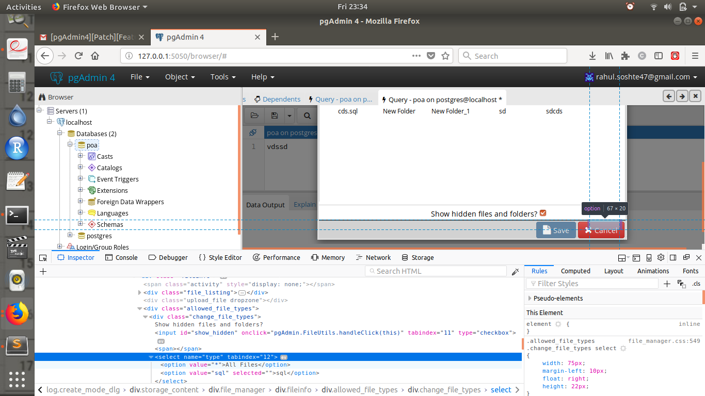The width and height of the screenshot is (705, 396).
Task: Click the element picker icon in DevTools
Action: click(43, 258)
